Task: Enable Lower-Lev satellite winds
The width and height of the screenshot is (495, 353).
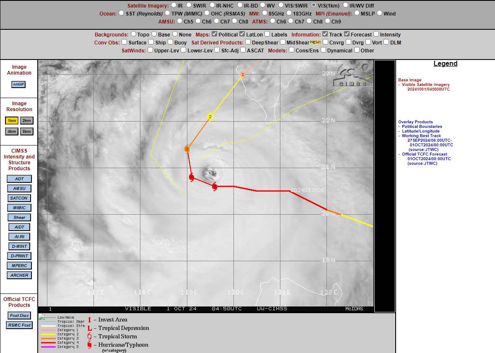Action: point(184,49)
